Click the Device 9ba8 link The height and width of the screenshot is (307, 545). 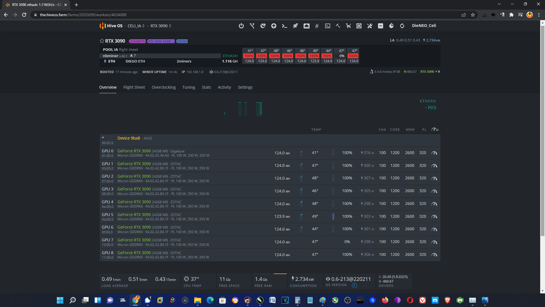coord(129,138)
